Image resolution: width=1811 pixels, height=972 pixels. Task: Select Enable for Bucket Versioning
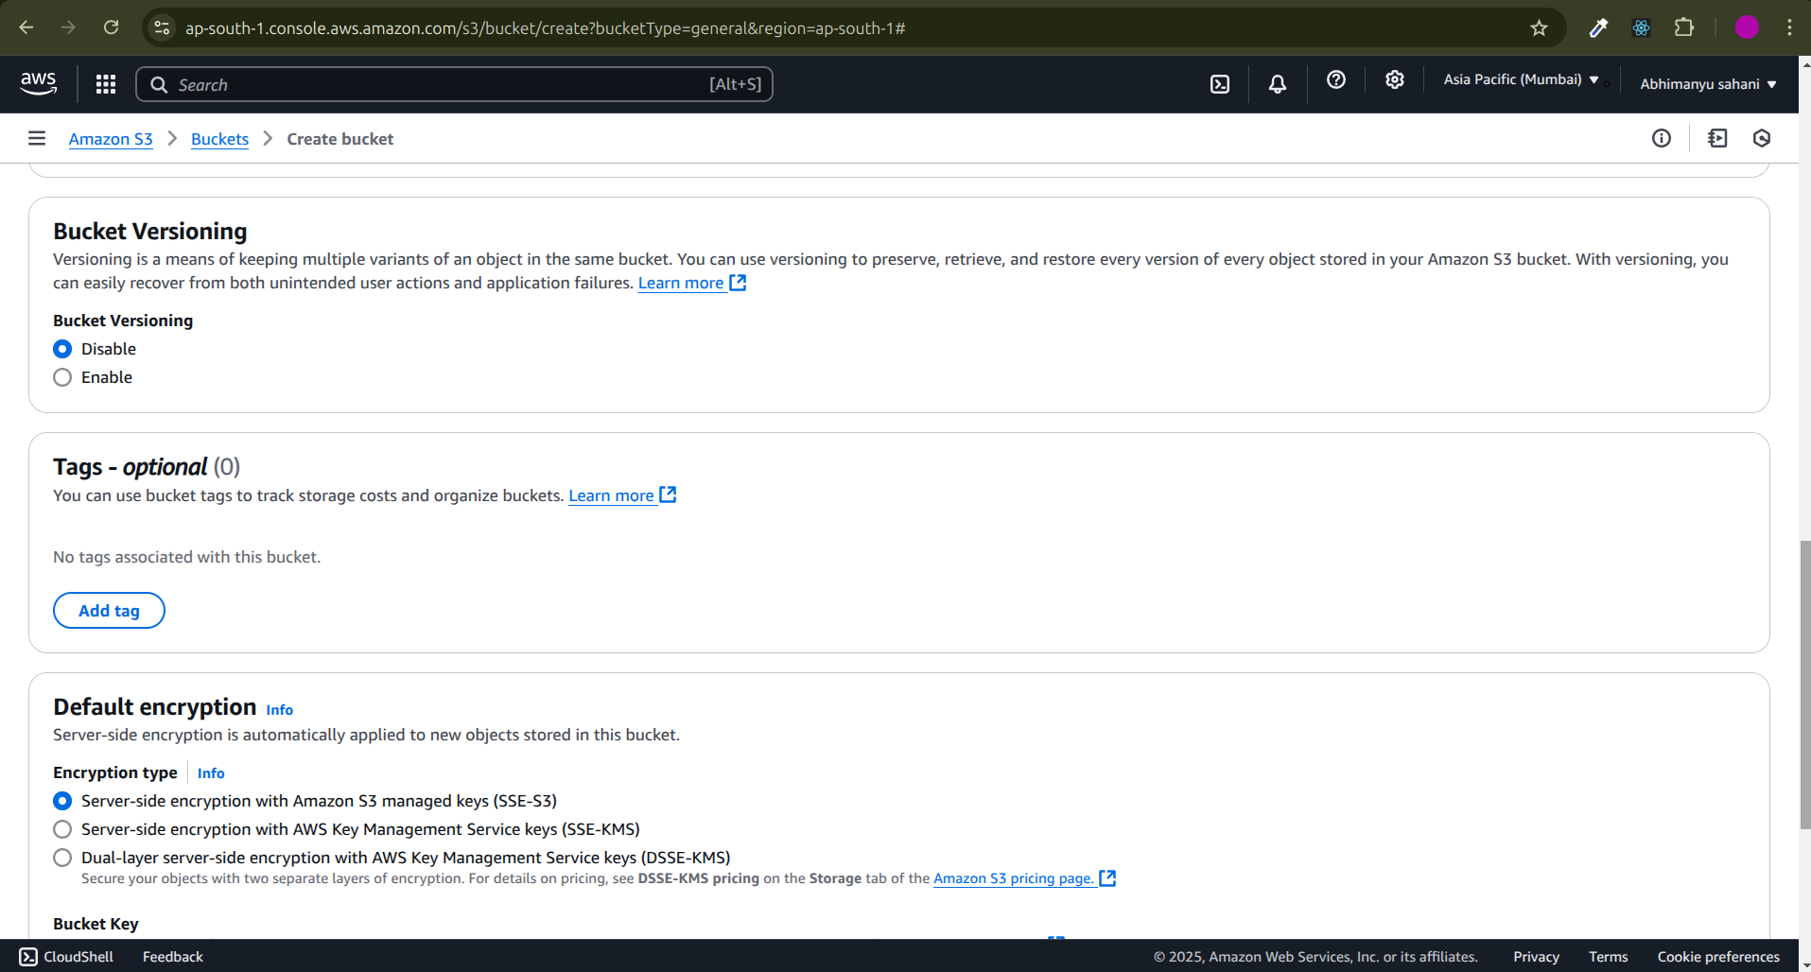62,377
